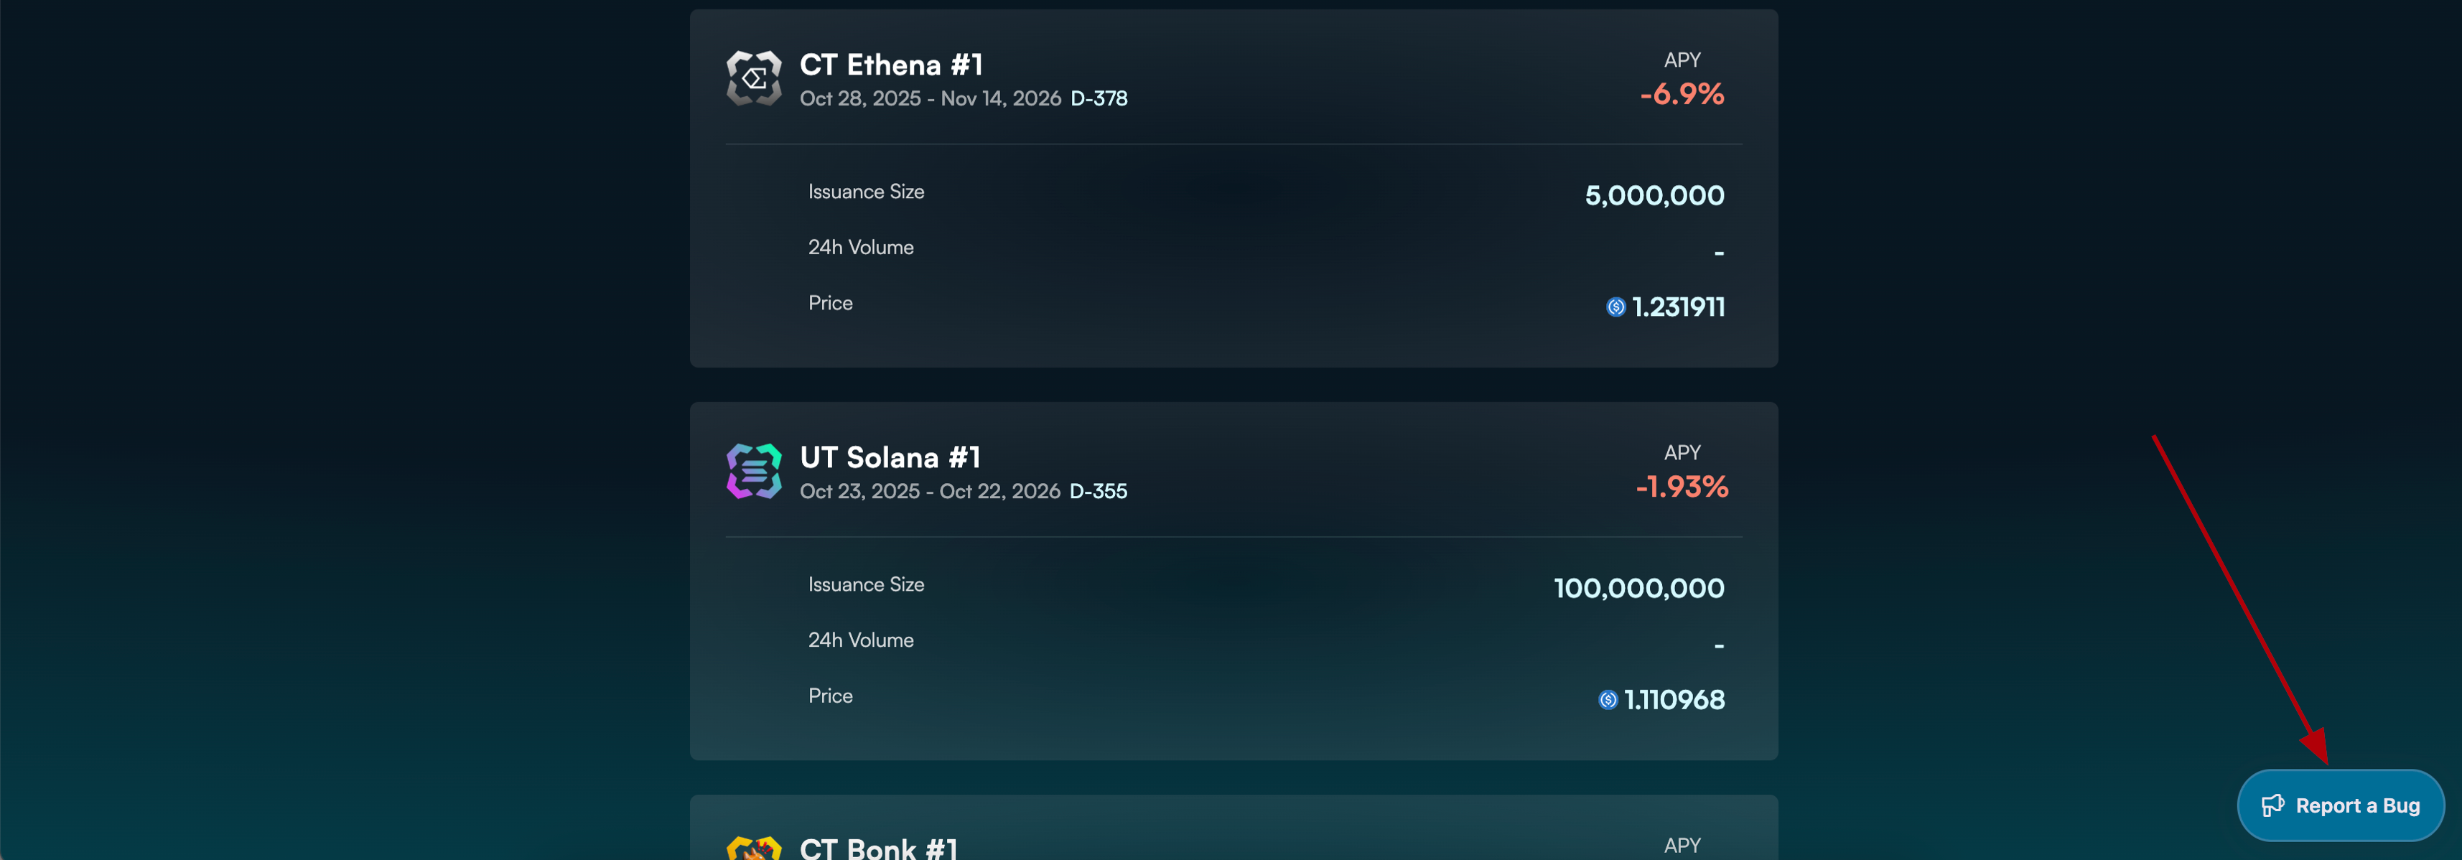Click the CT Ethena price 1.231911

pyautogui.click(x=1677, y=307)
